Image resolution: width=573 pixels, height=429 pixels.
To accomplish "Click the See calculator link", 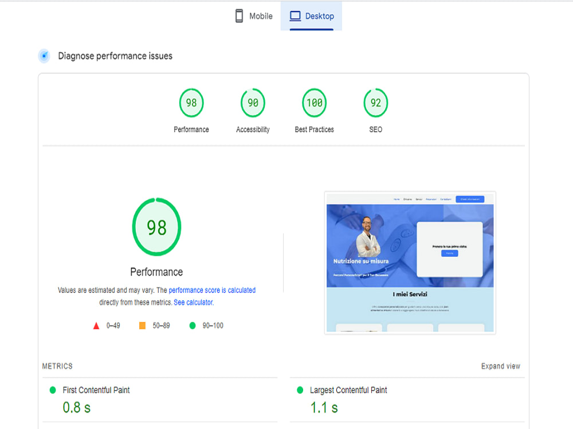I will (193, 302).
